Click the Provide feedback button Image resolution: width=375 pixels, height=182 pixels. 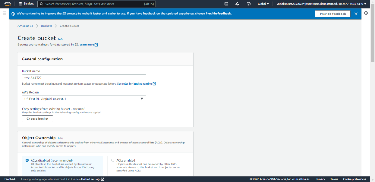[333, 14]
